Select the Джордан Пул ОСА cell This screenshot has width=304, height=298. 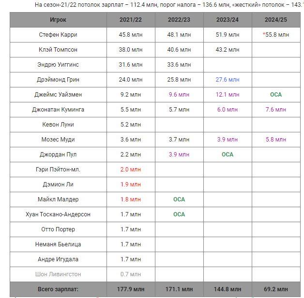pyautogui.click(x=228, y=155)
